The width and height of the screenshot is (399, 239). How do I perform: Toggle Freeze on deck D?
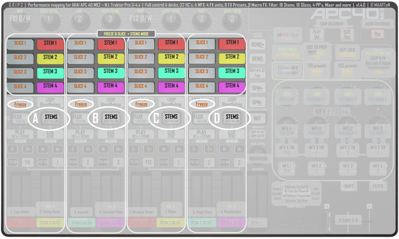tap(202, 104)
